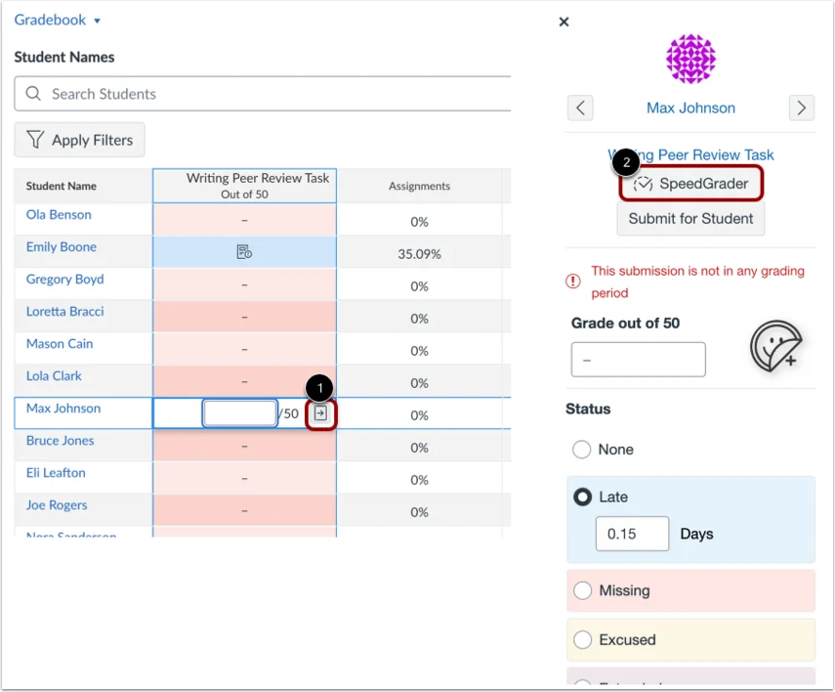Viewport: 835px width, 692px height.
Task: Open Eli Leafton's student link
Action: coord(56,473)
